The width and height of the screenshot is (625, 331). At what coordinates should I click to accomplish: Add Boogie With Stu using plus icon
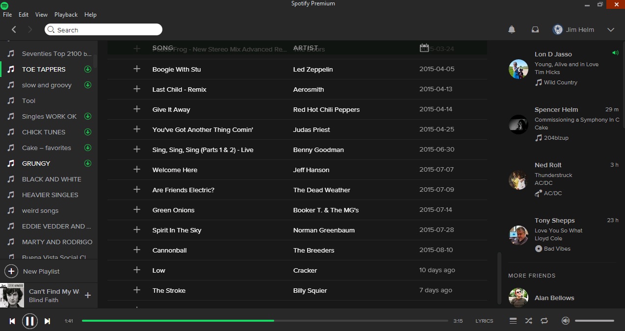pos(137,69)
